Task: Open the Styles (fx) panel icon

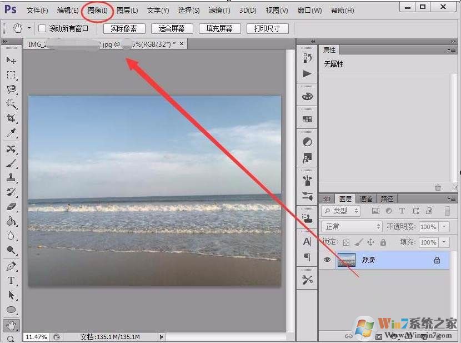Action: [x=307, y=158]
